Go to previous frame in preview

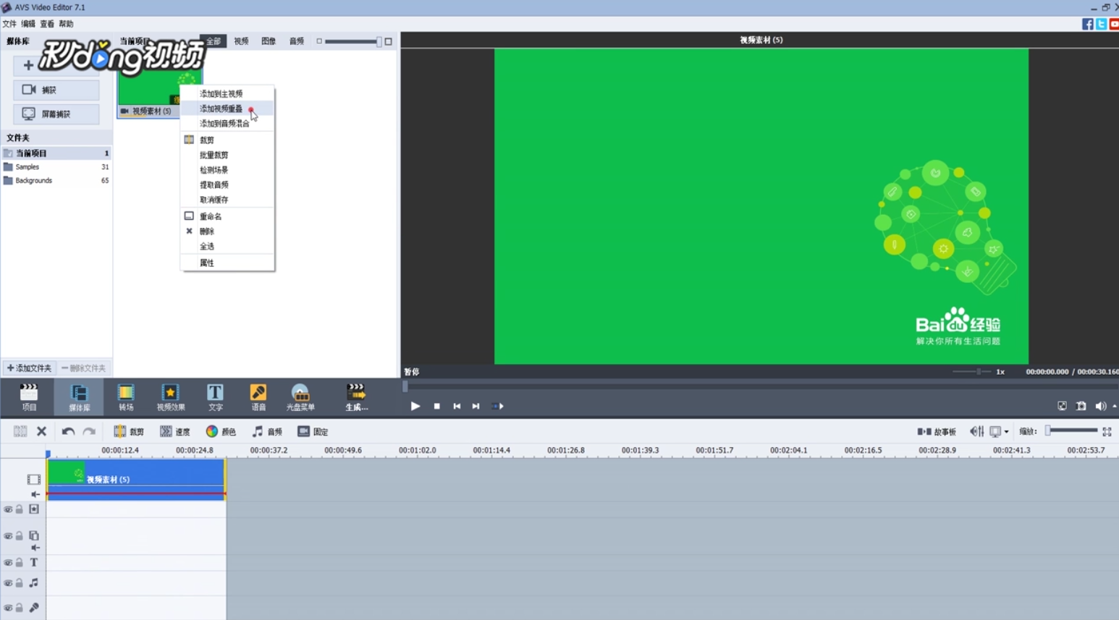click(x=457, y=406)
